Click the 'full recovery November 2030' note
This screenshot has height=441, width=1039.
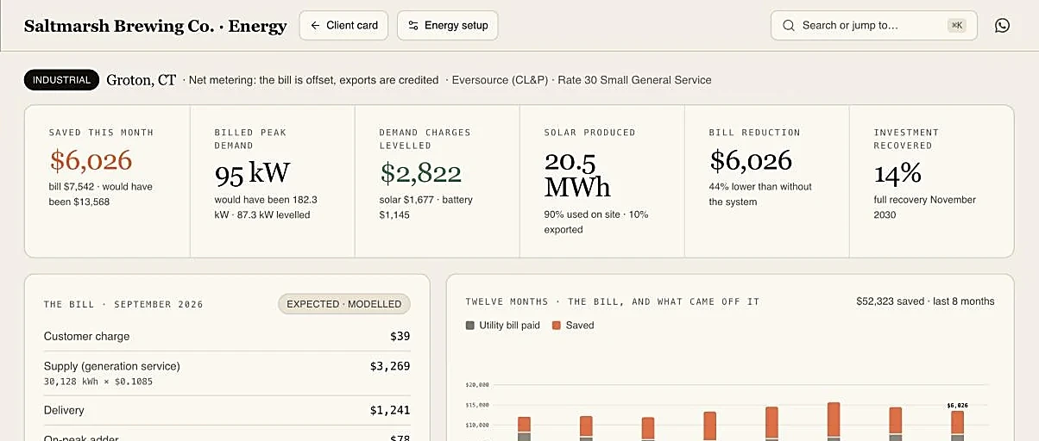(x=925, y=207)
